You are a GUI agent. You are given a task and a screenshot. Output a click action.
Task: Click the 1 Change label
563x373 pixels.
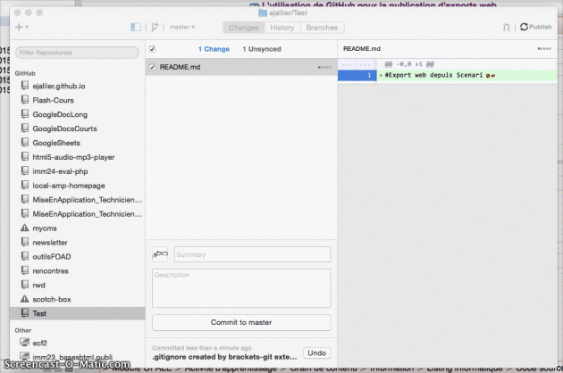click(214, 49)
